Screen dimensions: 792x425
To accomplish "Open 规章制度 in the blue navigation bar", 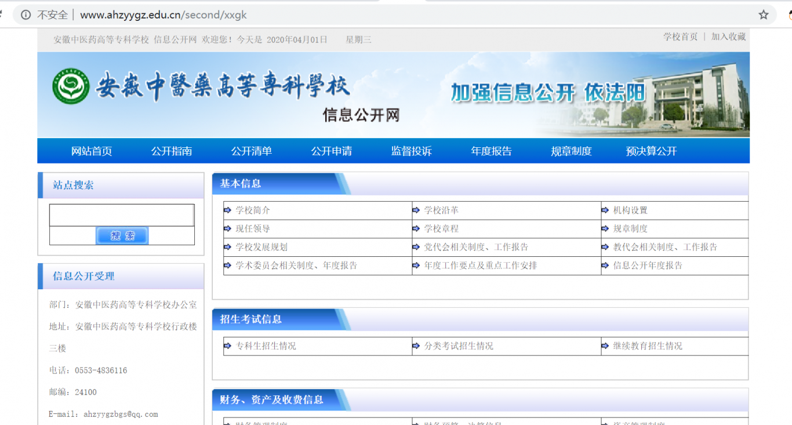I will (572, 151).
